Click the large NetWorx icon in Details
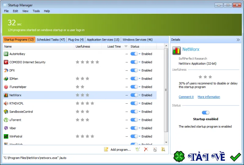Image resolution: width=244 pixels, height=165 pixels. click(177, 51)
